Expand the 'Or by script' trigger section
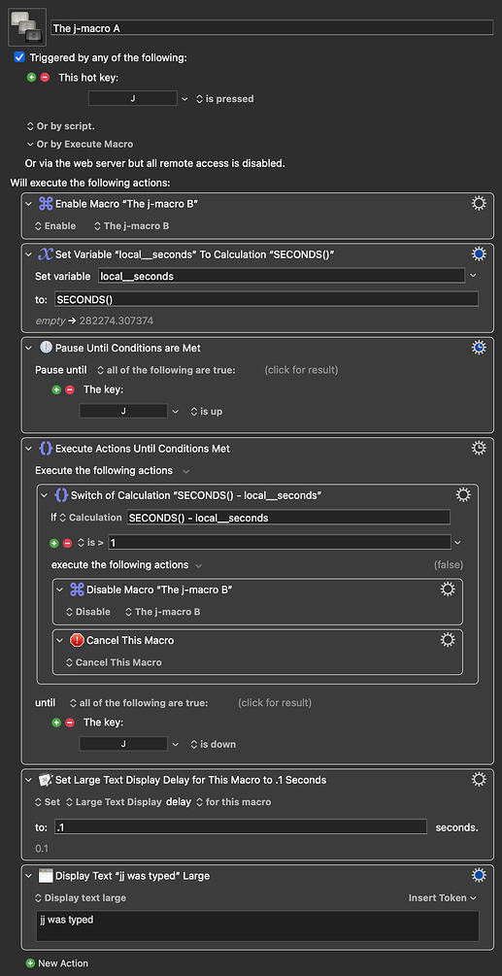The image size is (502, 976). click(60, 125)
